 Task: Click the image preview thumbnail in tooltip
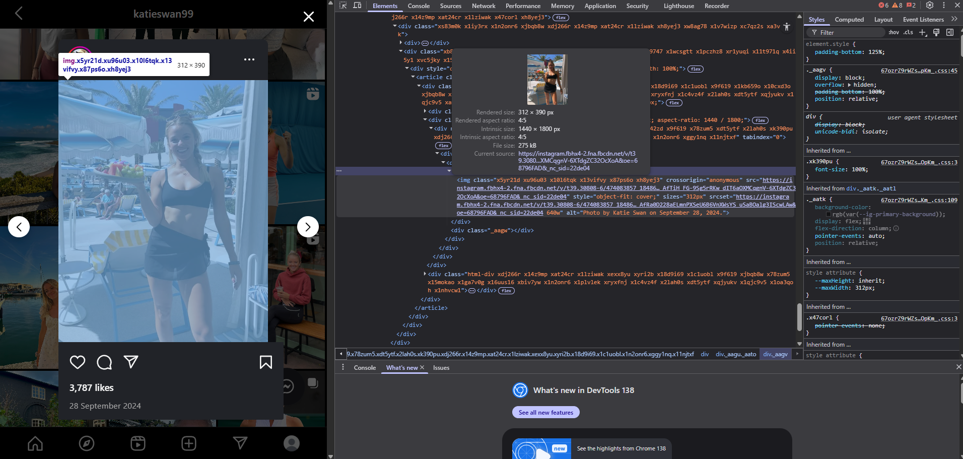[x=547, y=80]
